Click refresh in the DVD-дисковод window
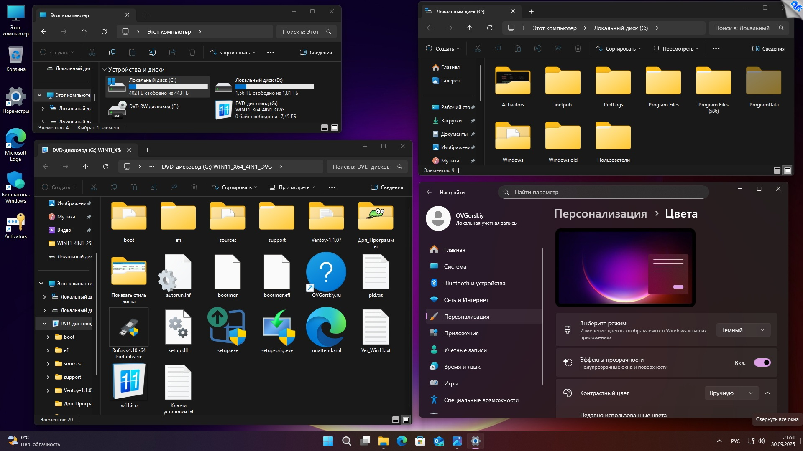 106,167
